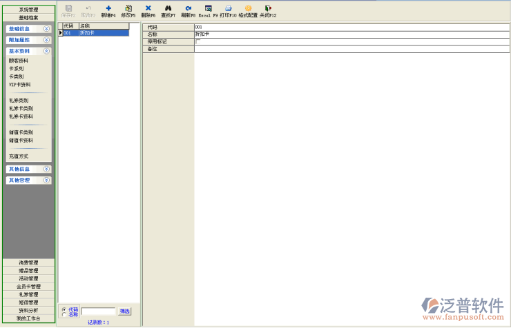This screenshot has width=511, height=328.
Task: Export using the Excel icon
Action: coord(208,8)
